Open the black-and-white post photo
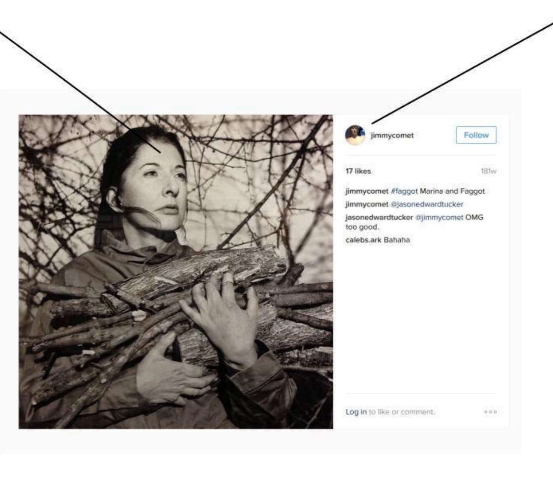The height and width of the screenshot is (492, 553). pos(176,272)
